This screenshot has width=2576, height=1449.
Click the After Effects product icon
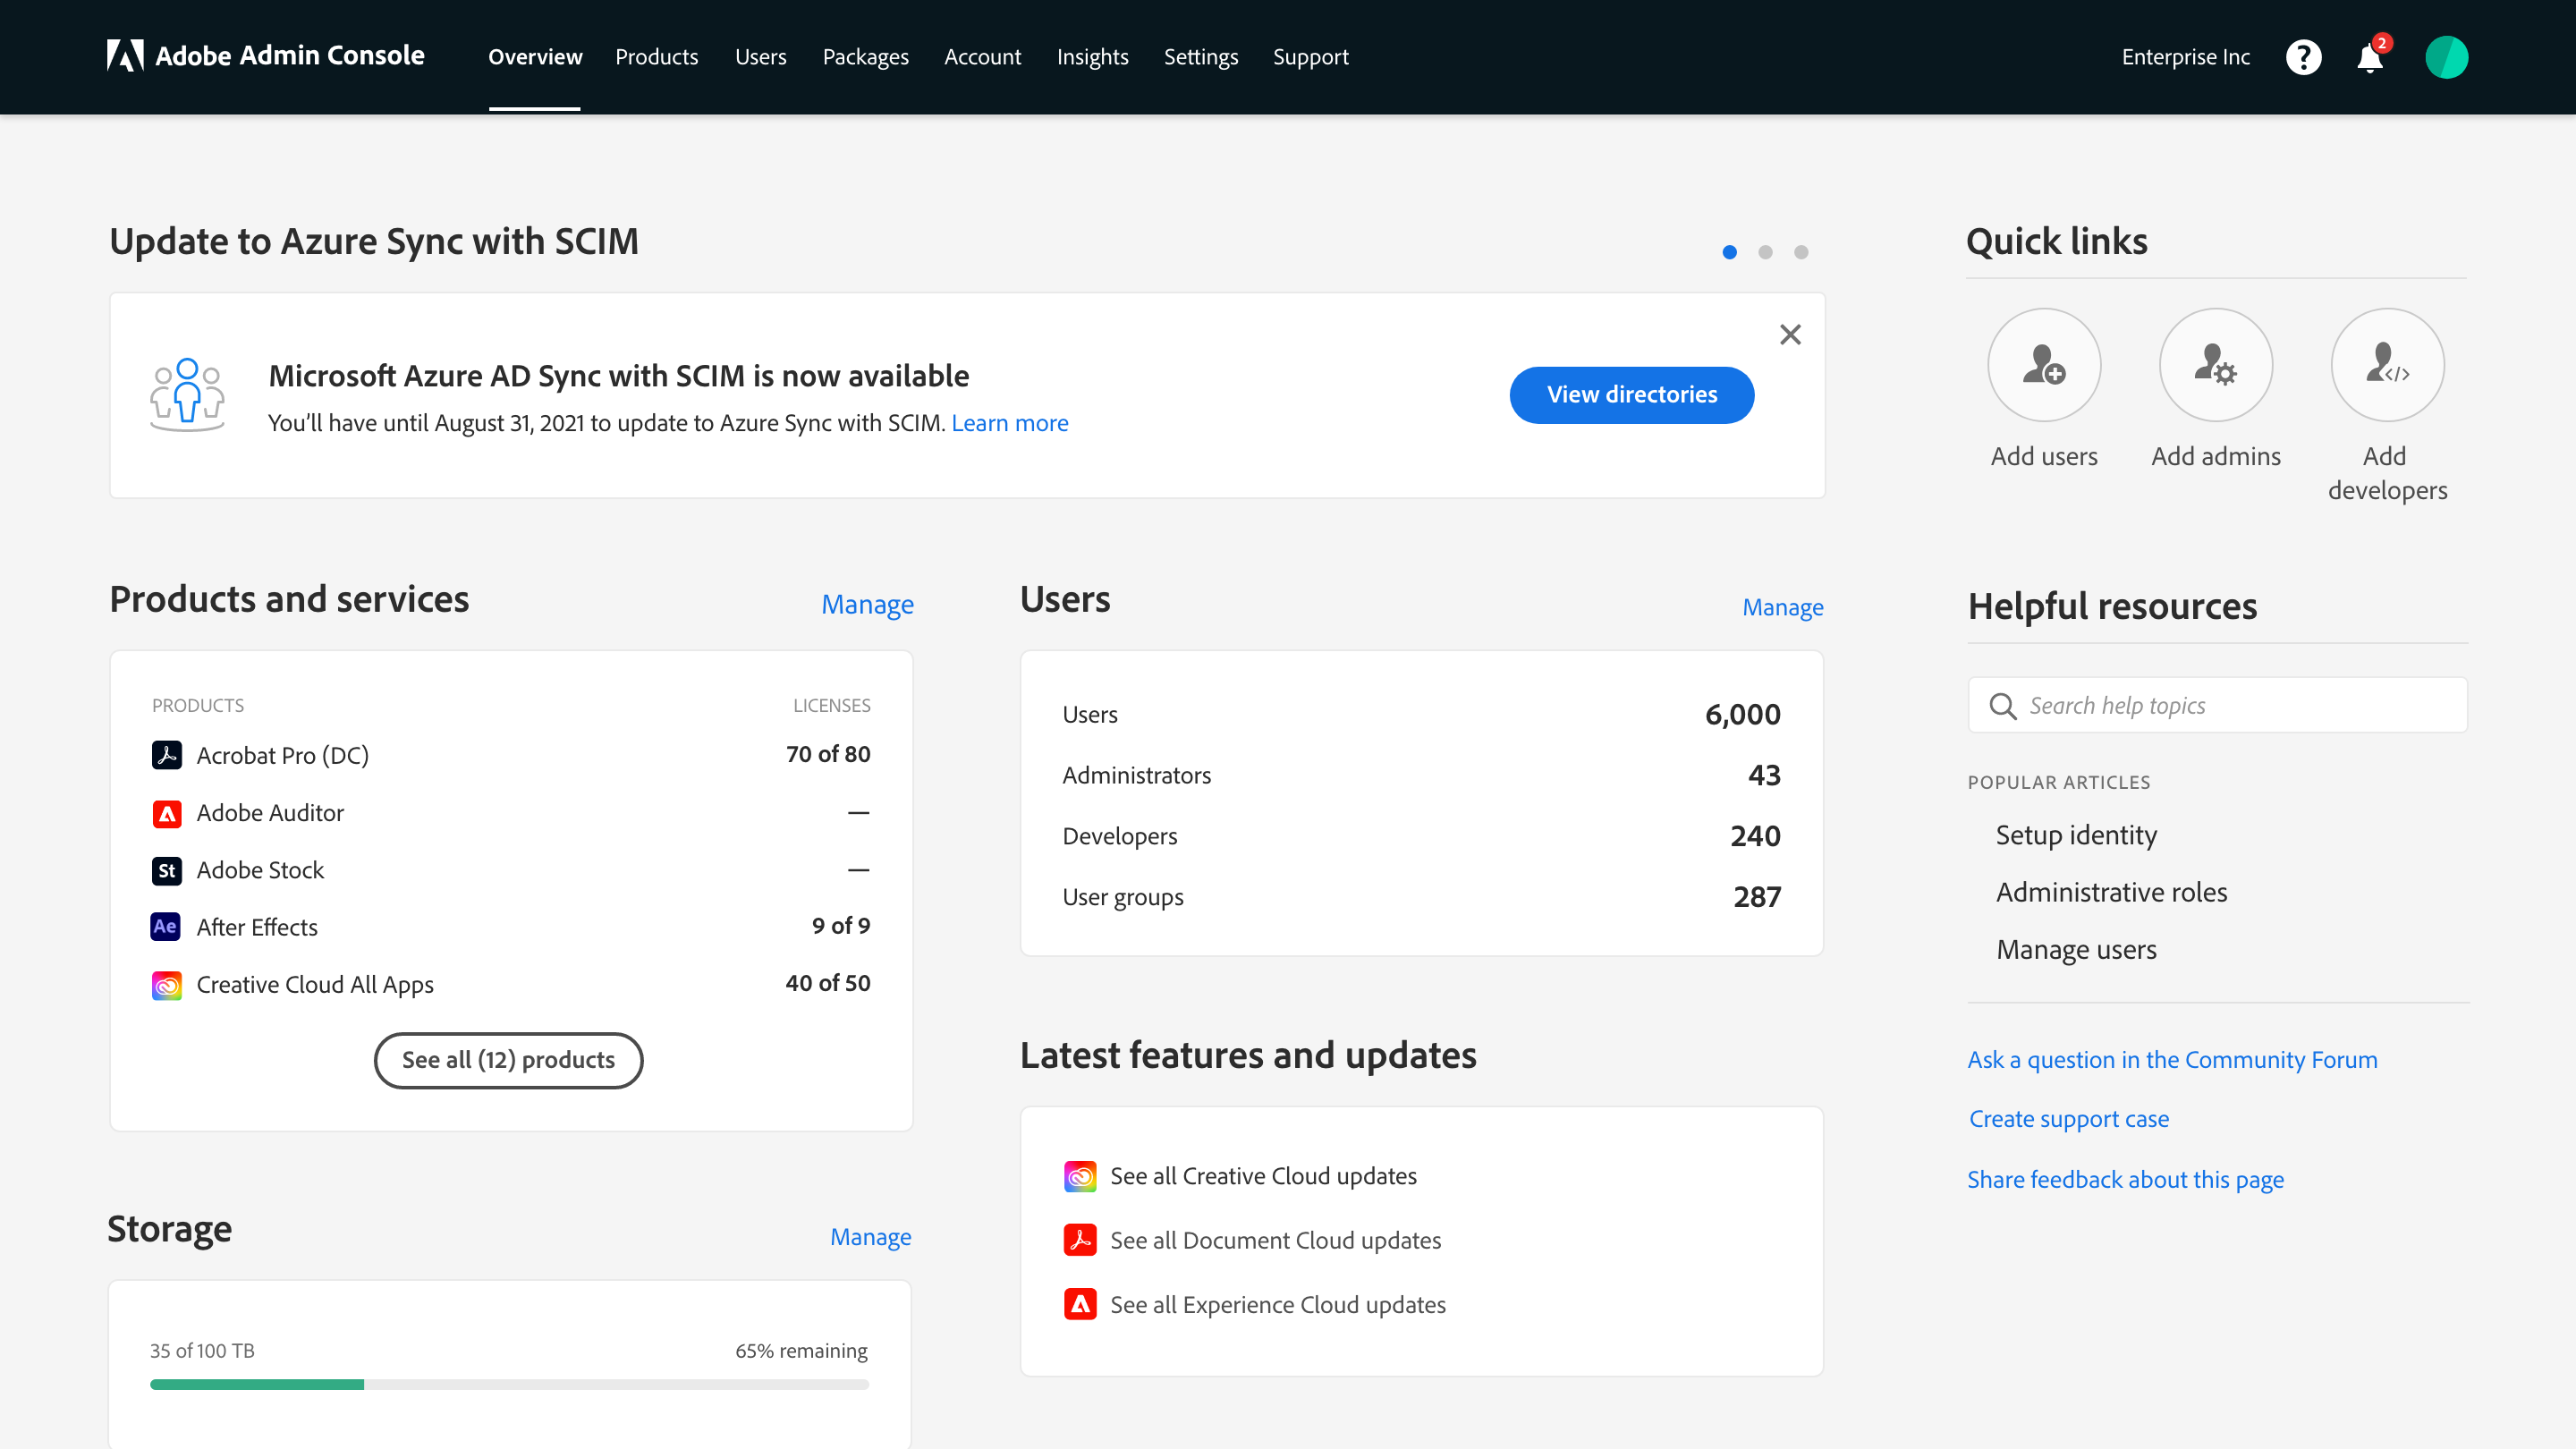coord(166,927)
